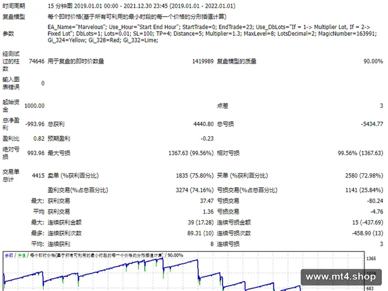Select the profit trades value '3274 (74.16%)'
The height and width of the screenshot is (291, 388).
tap(195, 190)
